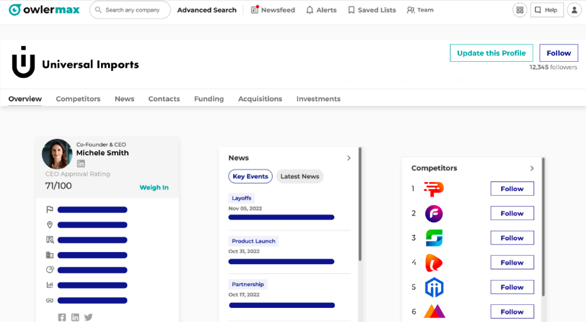Click the Search any company field
The image size is (586, 322).
pyautogui.click(x=130, y=10)
